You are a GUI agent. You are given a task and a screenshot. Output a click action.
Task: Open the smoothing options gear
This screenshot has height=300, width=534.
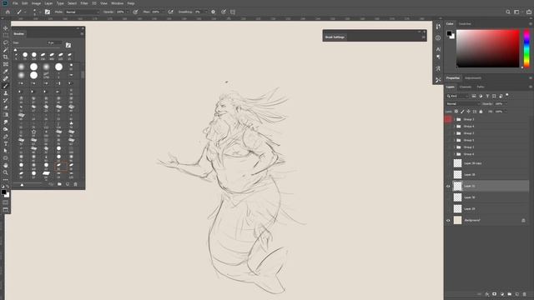[x=214, y=12]
